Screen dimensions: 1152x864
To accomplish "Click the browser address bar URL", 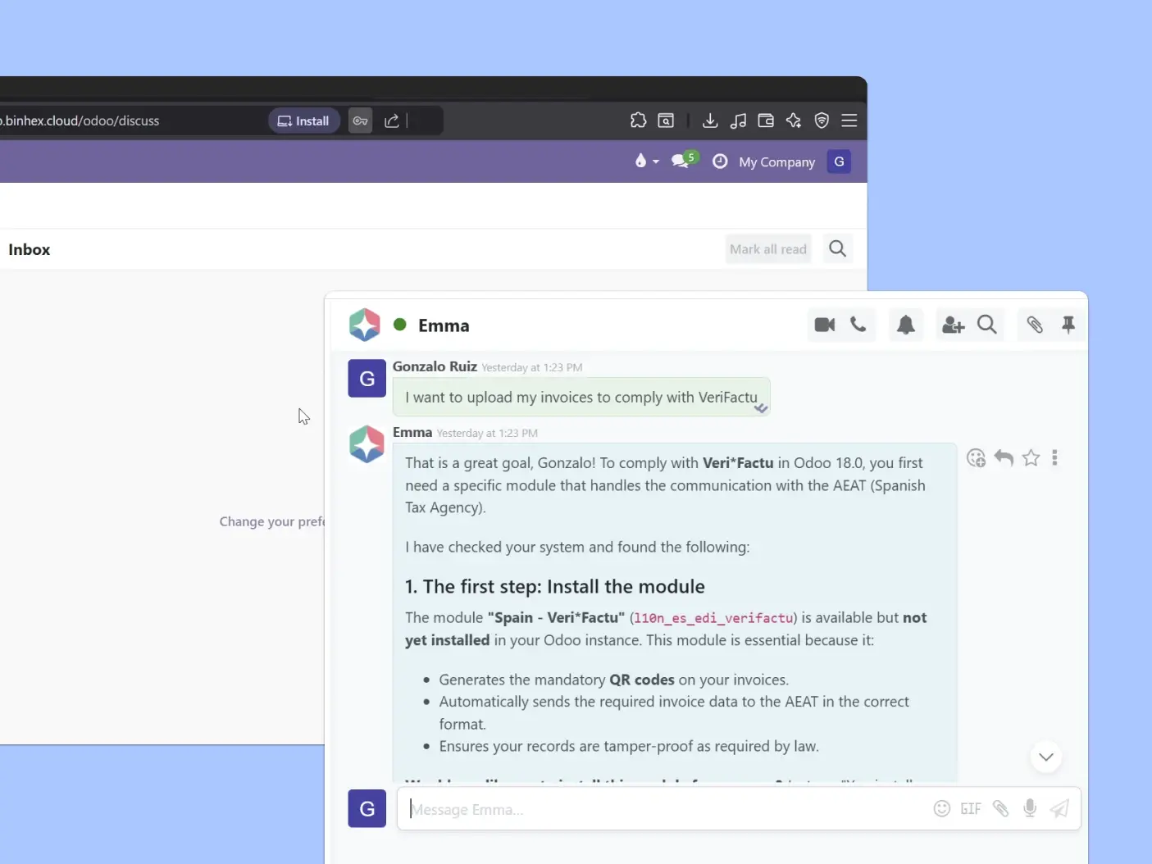I will click(x=80, y=121).
